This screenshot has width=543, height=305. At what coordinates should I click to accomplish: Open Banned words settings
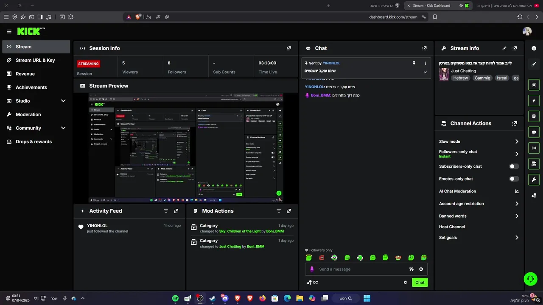tap(479, 216)
